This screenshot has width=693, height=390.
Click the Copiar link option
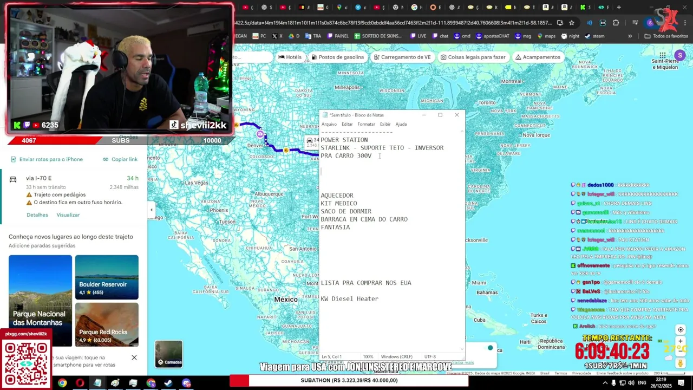click(x=120, y=159)
